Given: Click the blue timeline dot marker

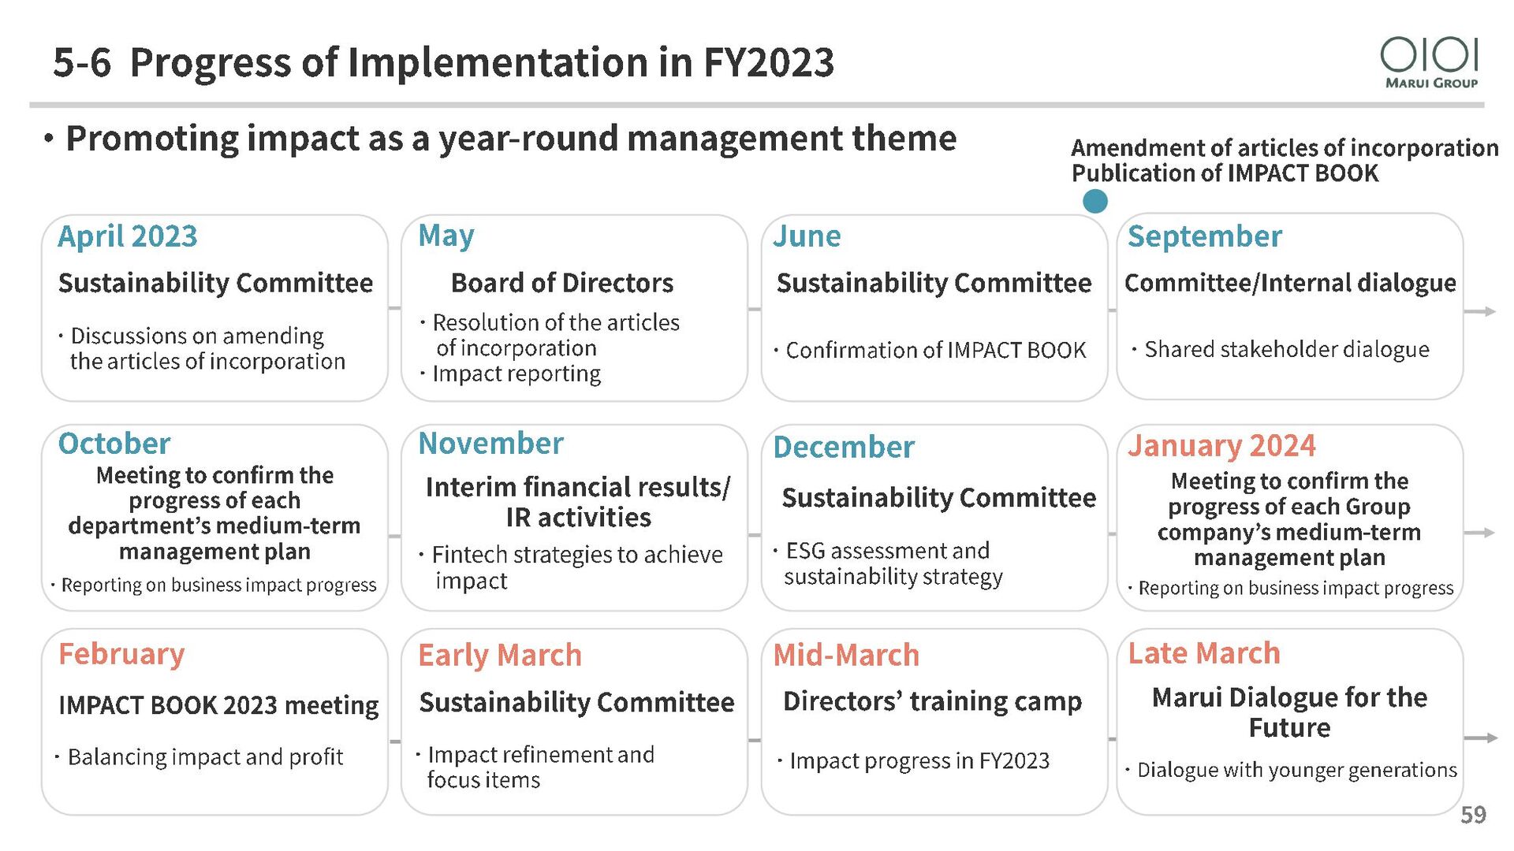Looking at the screenshot, I should click(x=1094, y=202).
